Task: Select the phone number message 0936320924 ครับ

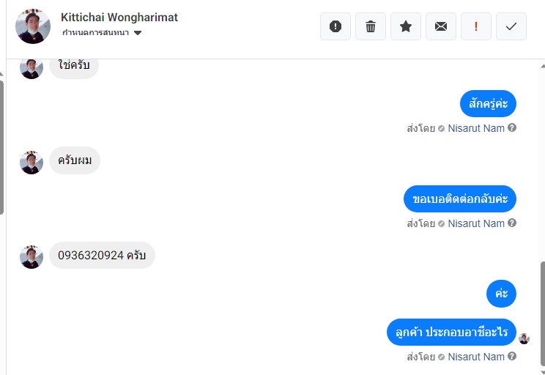Action: [x=102, y=255]
